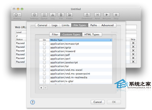Screen dimensions: 152x110
Task: Open the Logs tab
Action: [54, 25]
